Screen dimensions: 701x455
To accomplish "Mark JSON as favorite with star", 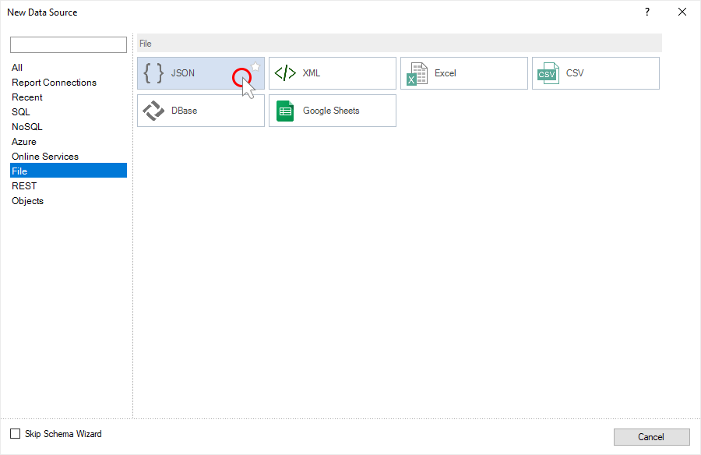I will tap(255, 66).
